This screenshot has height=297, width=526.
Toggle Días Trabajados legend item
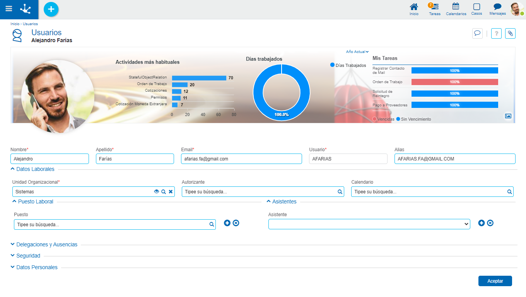348,65
